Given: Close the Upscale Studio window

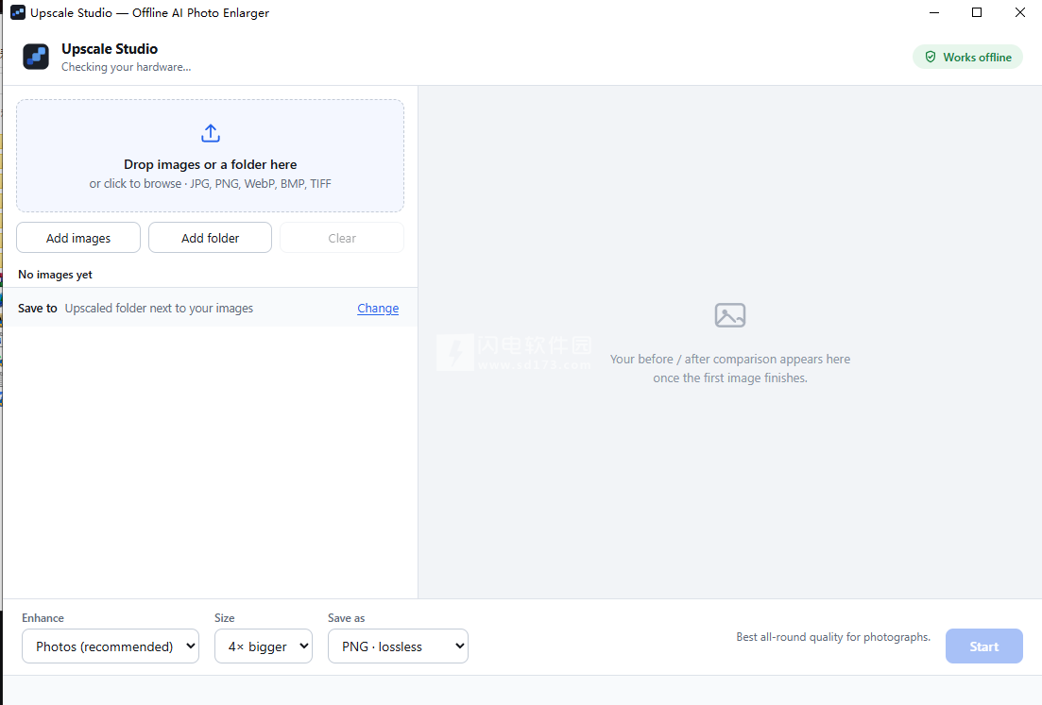Looking at the screenshot, I should pos(1020,12).
